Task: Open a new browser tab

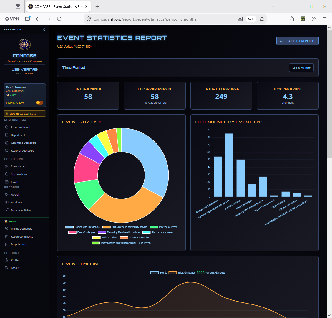Action: pos(97,6)
